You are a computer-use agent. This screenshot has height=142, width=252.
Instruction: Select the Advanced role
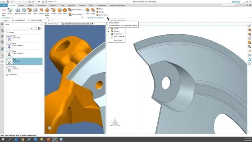(24, 38)
